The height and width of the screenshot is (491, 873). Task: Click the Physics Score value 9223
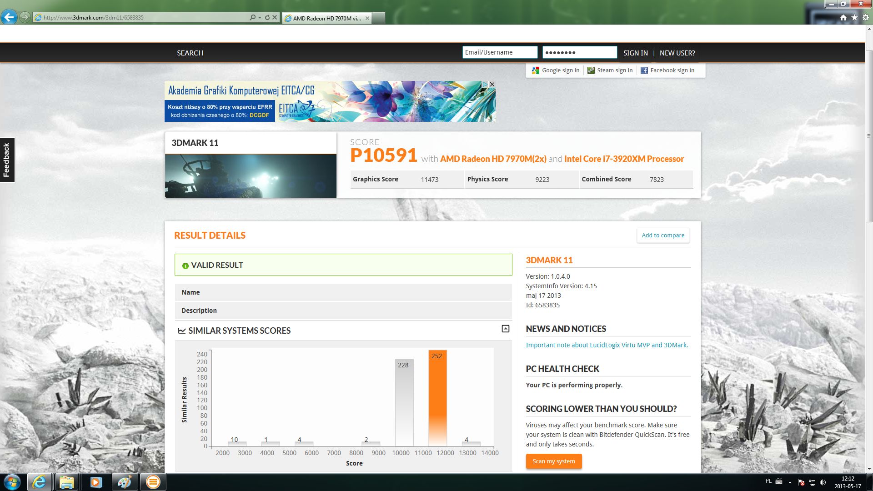click(x=542, y=180)
